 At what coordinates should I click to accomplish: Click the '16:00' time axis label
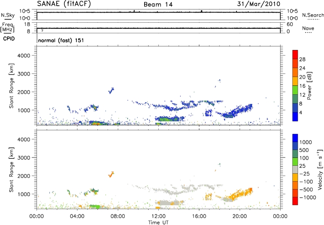pos(199,216)
